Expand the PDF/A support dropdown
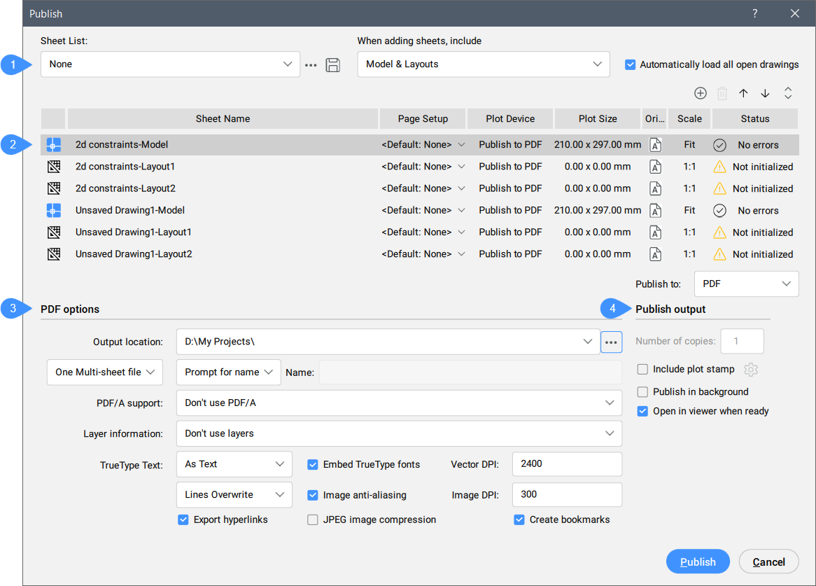The width and height of the screenshot is (816, 586). (x=399, y=403)
